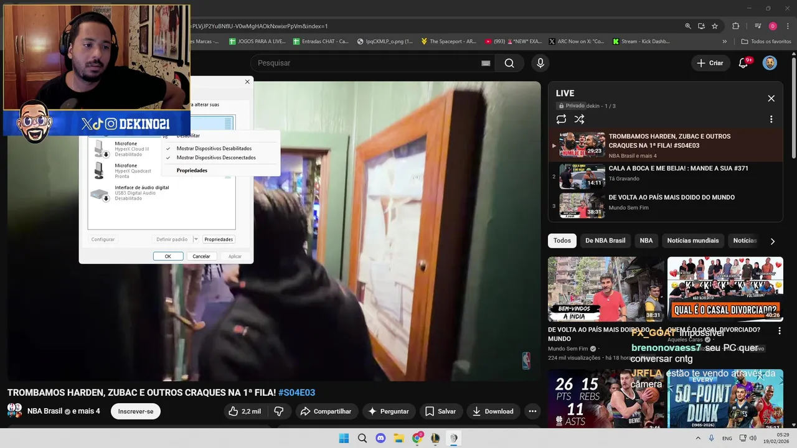Open Chrome extensions puzzle icon
The width and height of the screenshot is (797, 448).
[736, 26]
